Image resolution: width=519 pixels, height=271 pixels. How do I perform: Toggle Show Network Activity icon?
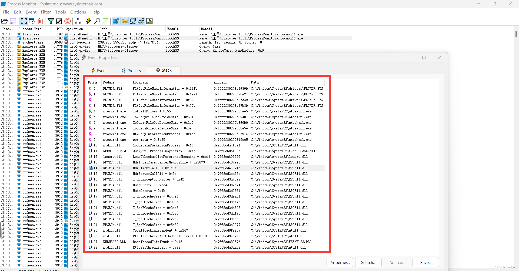click(133, 21)
